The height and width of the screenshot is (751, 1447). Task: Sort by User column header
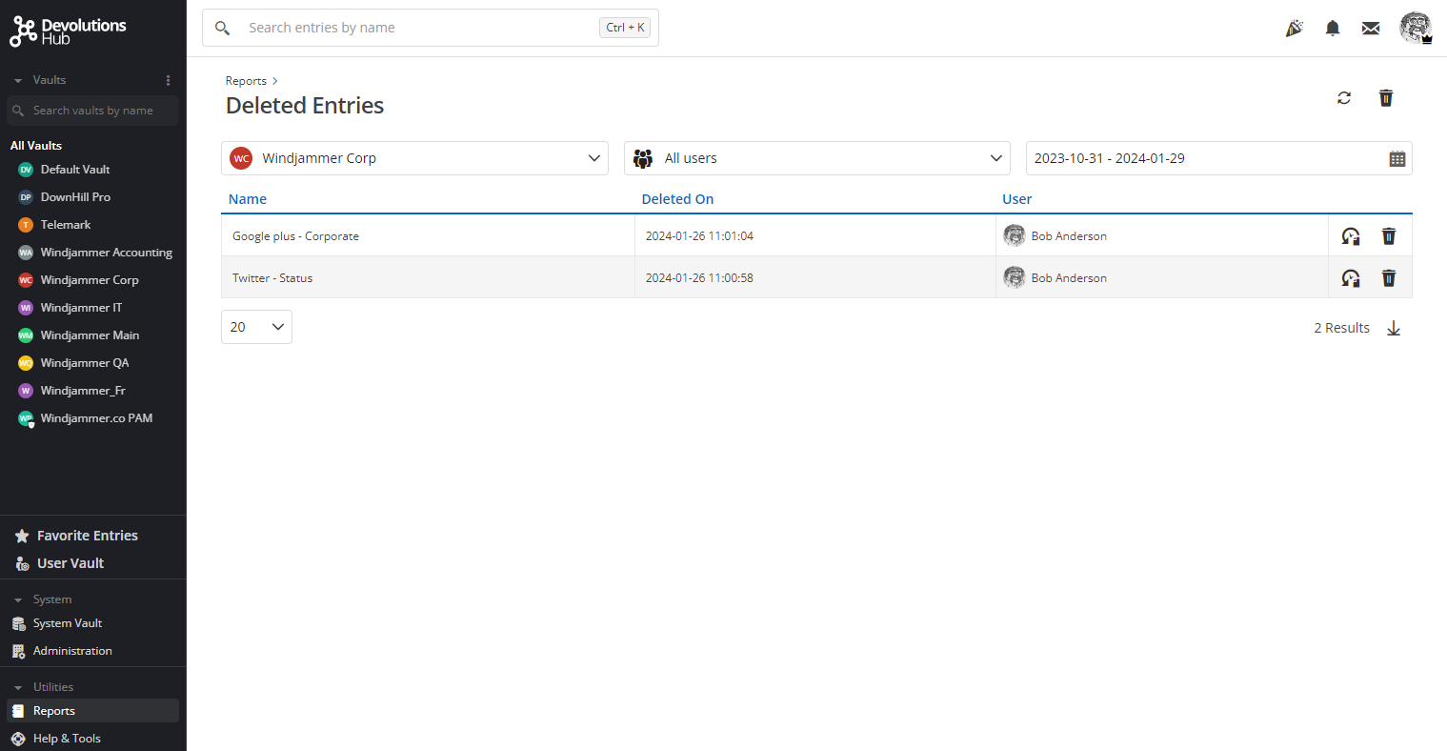tap(1016, 199)
